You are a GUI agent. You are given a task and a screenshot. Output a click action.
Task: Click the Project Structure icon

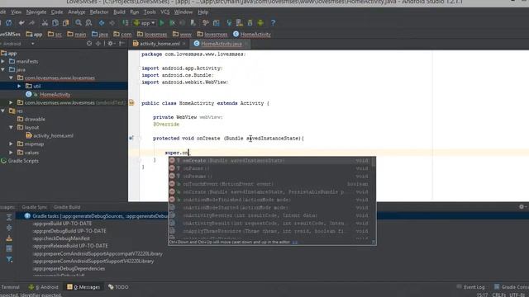coord(217,23)
